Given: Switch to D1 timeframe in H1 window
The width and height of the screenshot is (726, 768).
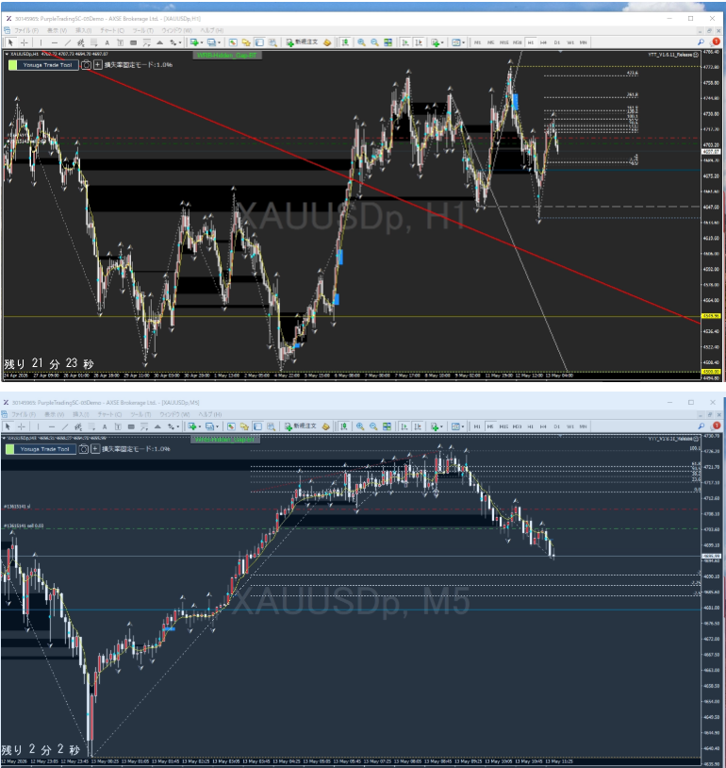Looking at the screenshot, I should (557, 42).
